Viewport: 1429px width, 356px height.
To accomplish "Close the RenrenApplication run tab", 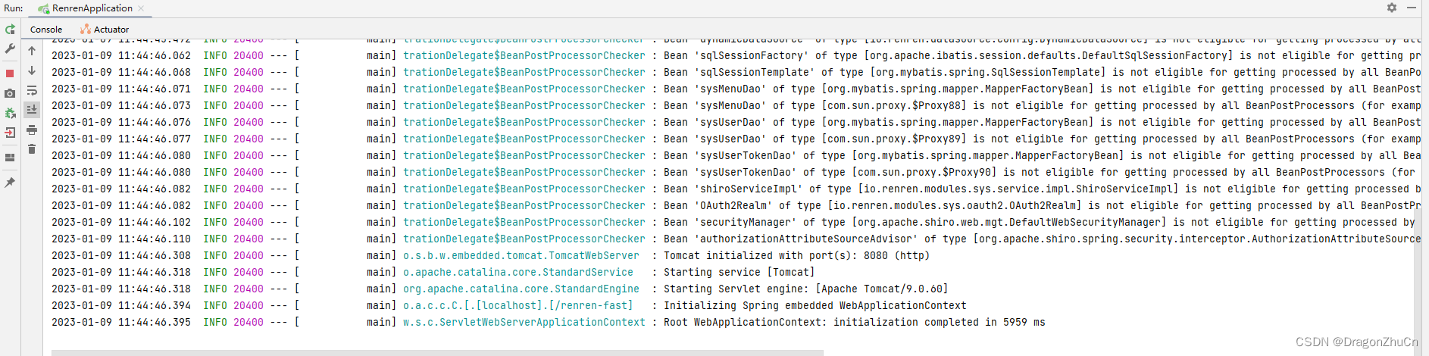I will 141,8.
